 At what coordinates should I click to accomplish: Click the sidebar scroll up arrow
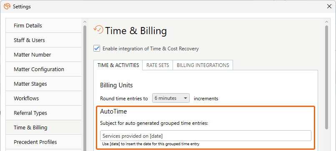click(85, 22)
